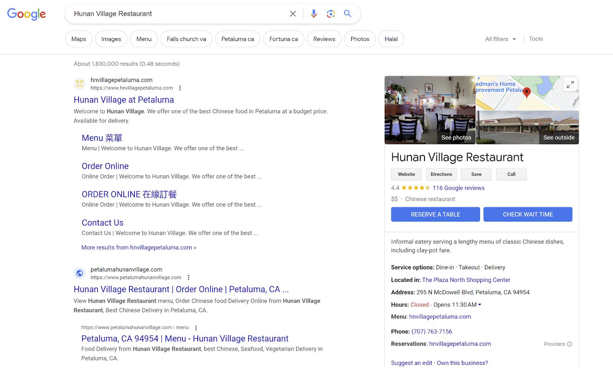Expand the map with fullscreen arrows icon
This screenshot has width=613, height=368.
(570, 85)
